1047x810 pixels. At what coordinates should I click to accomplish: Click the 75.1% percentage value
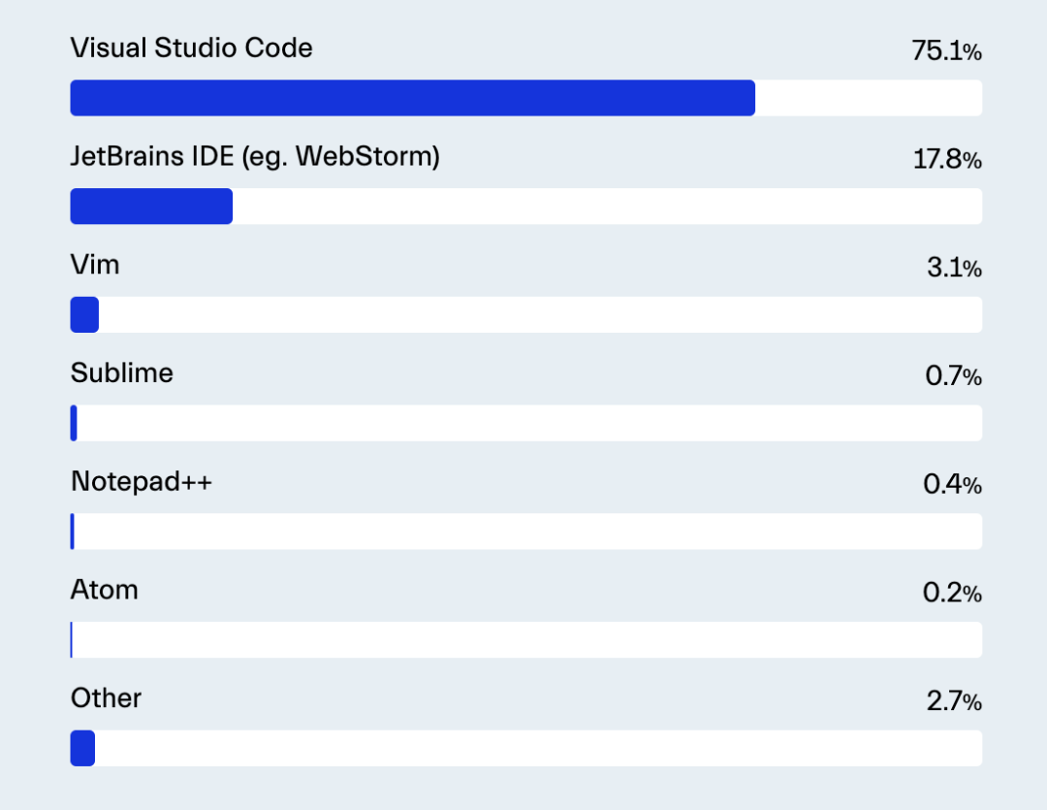click(x=946, y=51)
